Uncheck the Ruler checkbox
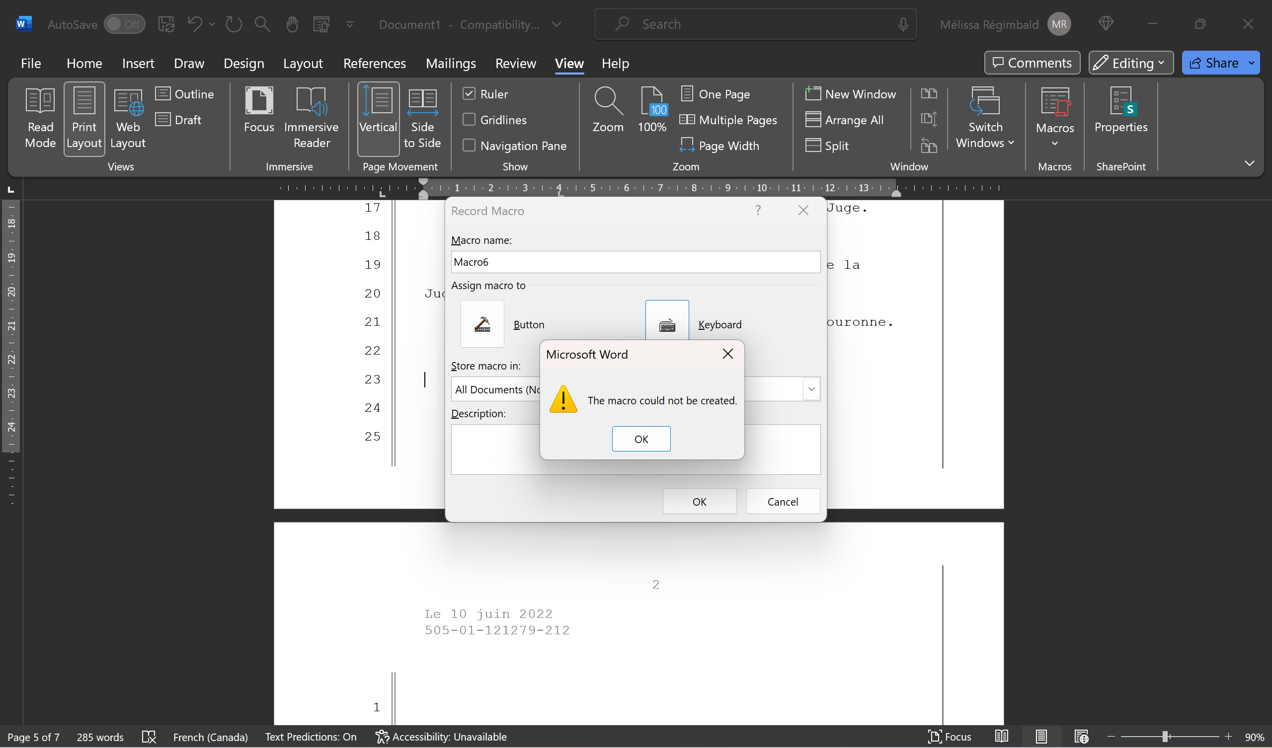The image size is (1272, 748). pyautogui.click(x=469, y=94)
